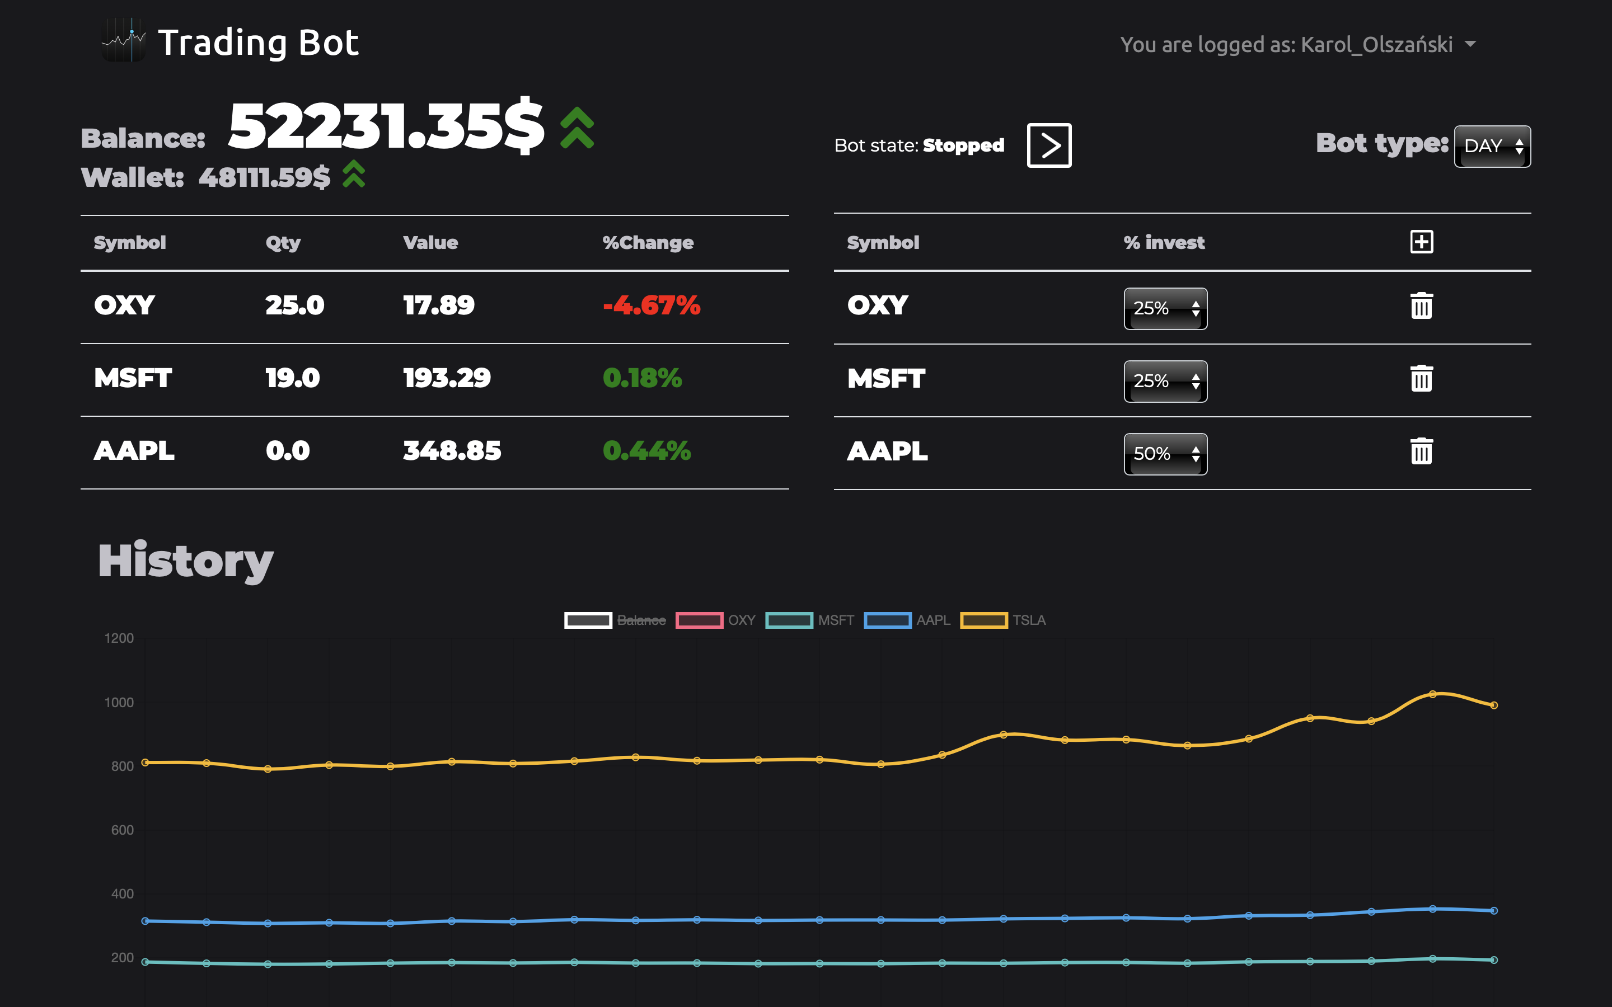Click the add symbol plus icon
Image resolution: width=1612 pixels, height=1007 pixels.
point(1422,242)
